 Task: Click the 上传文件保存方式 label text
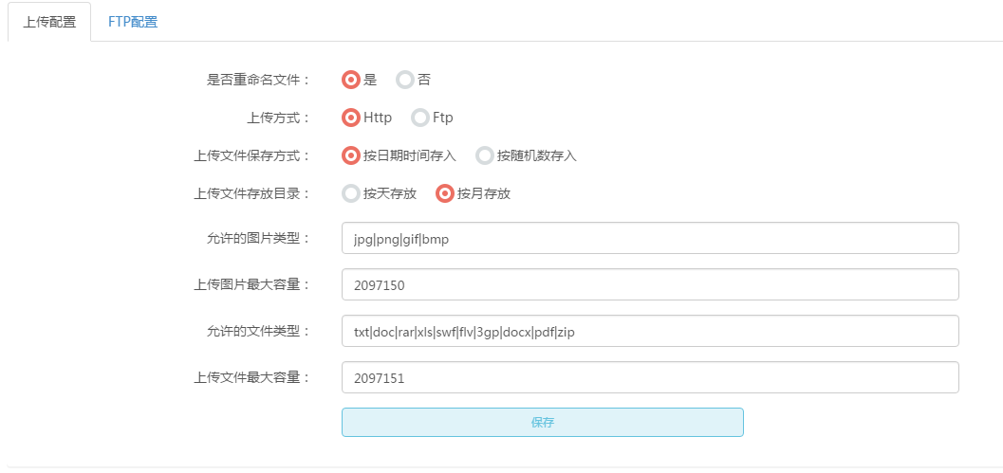[x=247, y=155]
